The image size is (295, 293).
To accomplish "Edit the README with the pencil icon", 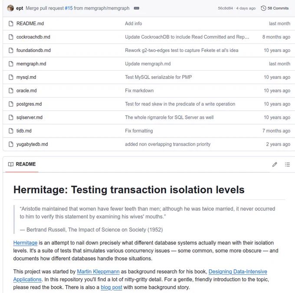I will [275, 164].
